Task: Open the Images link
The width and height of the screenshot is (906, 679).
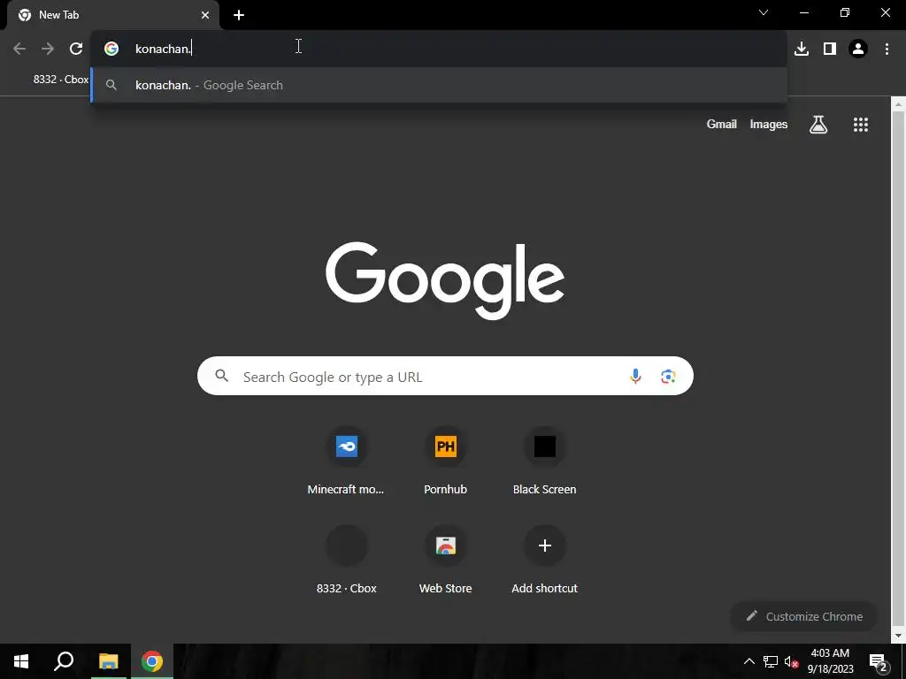Action: [x=769, y=124]
